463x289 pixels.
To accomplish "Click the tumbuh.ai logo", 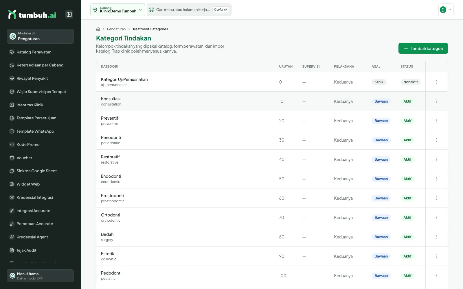I will point(32,14).
